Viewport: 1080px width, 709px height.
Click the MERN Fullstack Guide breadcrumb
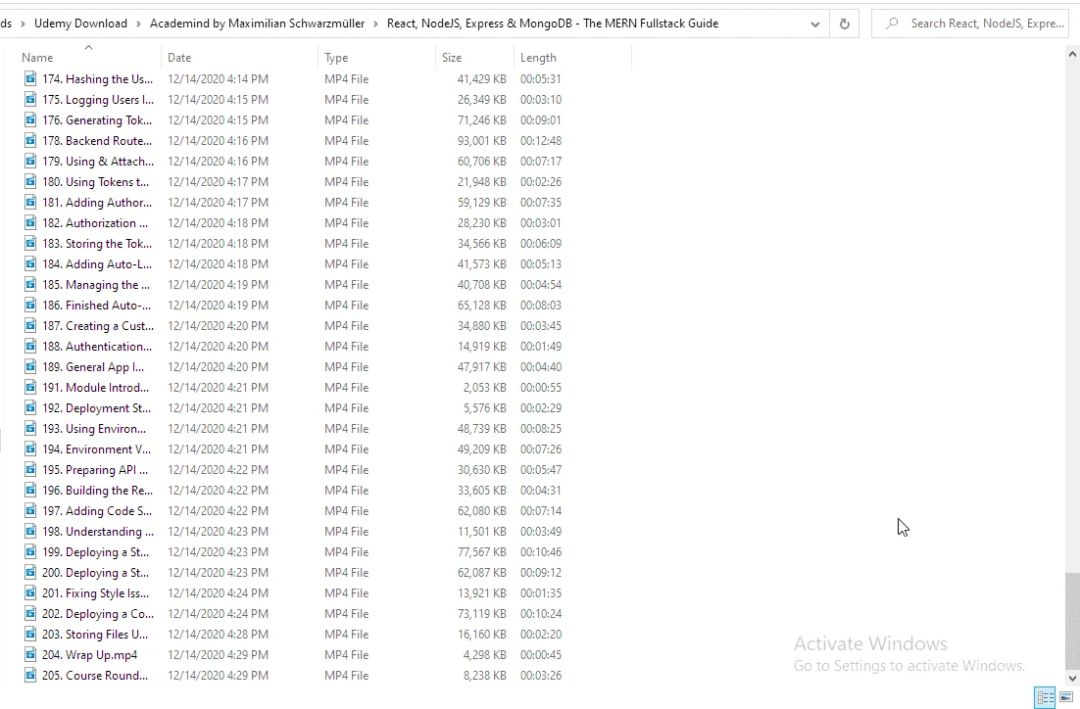553,24
